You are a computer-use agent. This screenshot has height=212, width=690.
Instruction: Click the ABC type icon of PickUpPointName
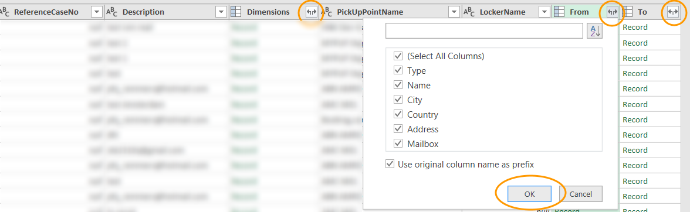pos(326,12)
